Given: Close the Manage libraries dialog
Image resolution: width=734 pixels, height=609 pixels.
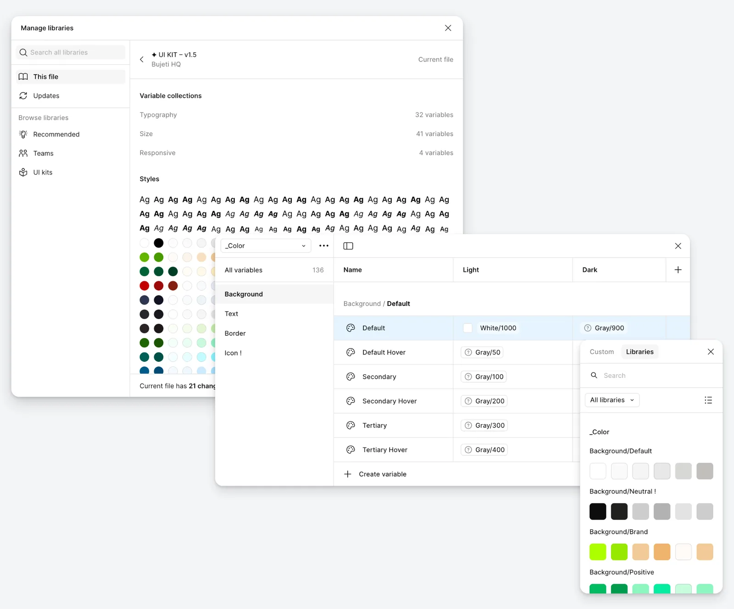Looking at the screenshot, I should coord(448,28).
